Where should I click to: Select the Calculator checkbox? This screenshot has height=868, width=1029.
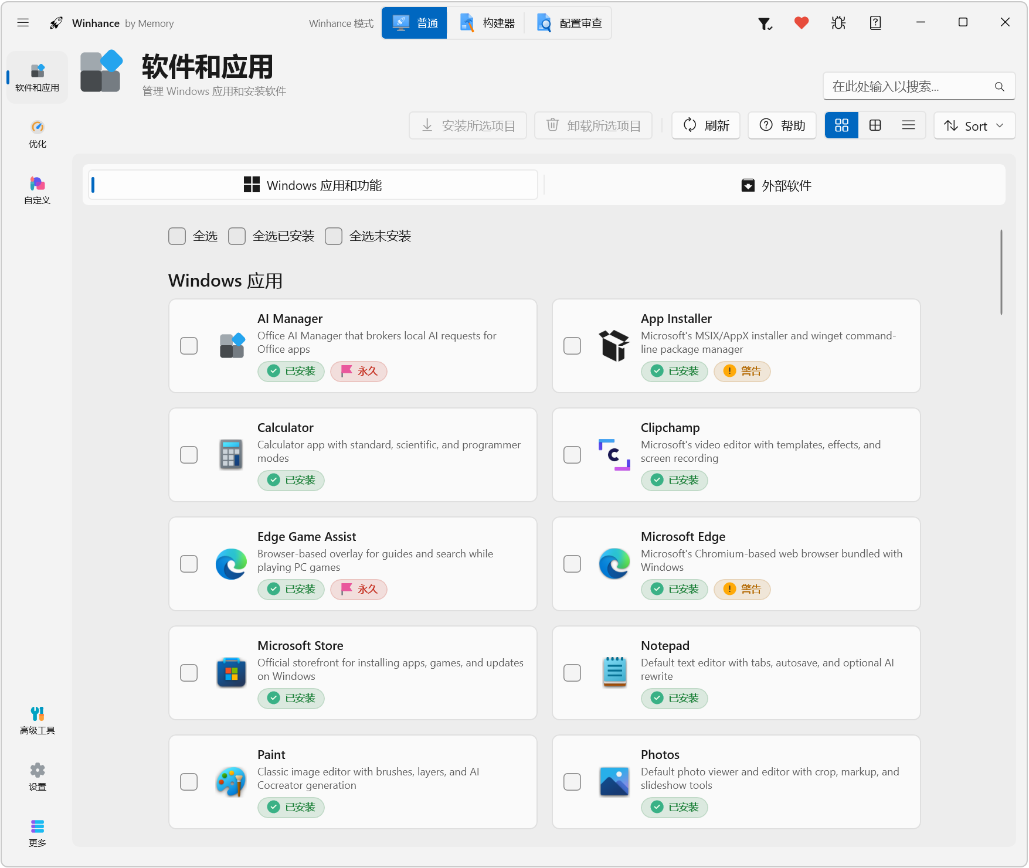pyautogui.click(x=189, y=455)
